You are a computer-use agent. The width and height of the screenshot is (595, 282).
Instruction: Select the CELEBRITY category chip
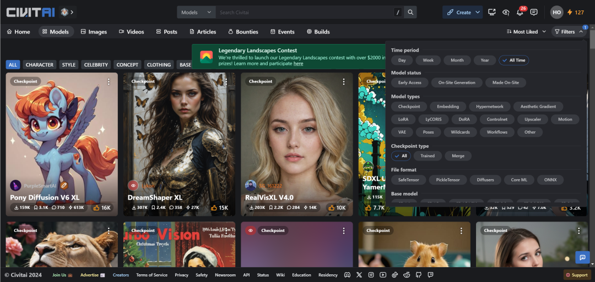point(96,65)
